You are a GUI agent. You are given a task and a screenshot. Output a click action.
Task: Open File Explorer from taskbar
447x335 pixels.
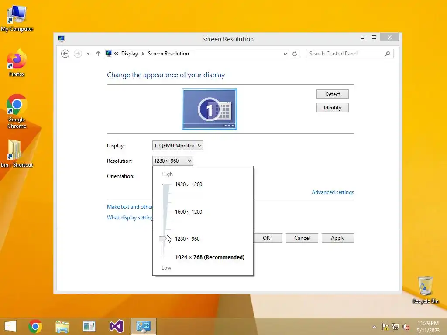click(x=62, y=326)
